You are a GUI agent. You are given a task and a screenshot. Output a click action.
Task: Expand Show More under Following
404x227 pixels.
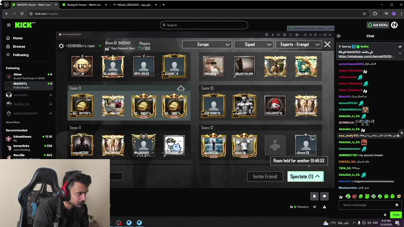(x=13, y=122)
